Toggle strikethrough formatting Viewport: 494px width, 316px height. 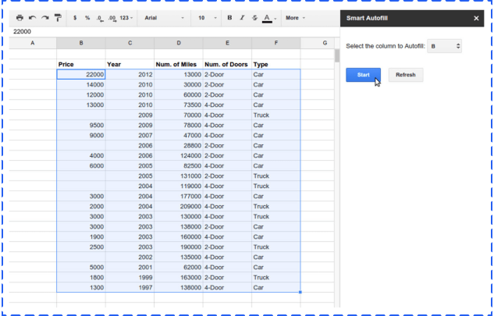(254, 17)
